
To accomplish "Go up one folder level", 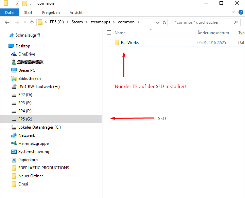I will point(32,22).
